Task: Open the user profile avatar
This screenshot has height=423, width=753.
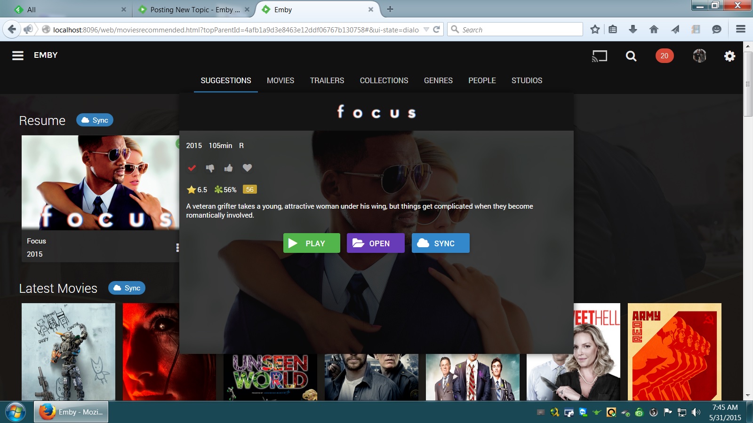Action: (699, 56)
